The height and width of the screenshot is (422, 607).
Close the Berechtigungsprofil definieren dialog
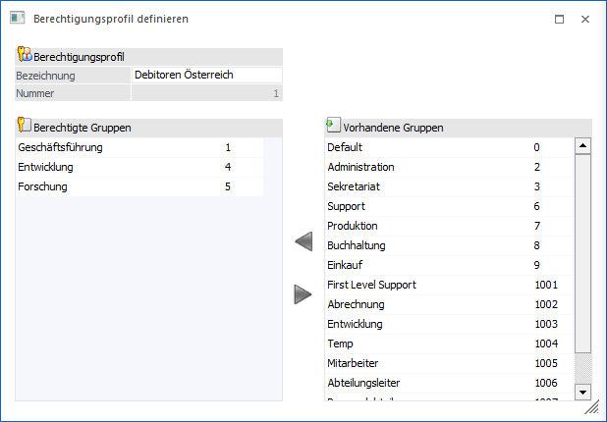(x=585, y=19)
